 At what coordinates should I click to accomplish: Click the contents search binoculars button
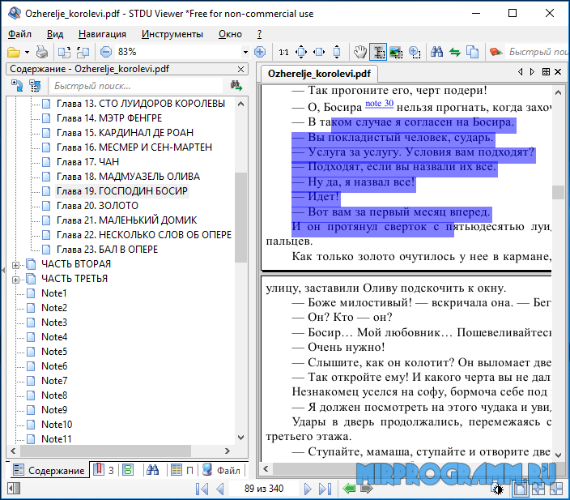236,86
